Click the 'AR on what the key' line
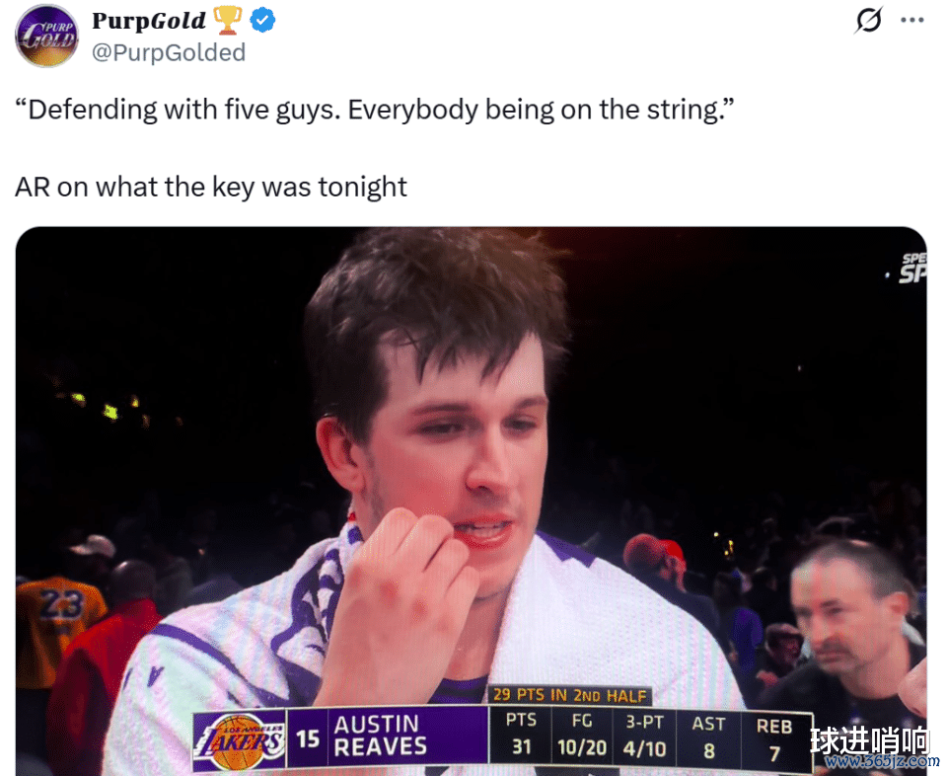 click(x=211, y=187)
